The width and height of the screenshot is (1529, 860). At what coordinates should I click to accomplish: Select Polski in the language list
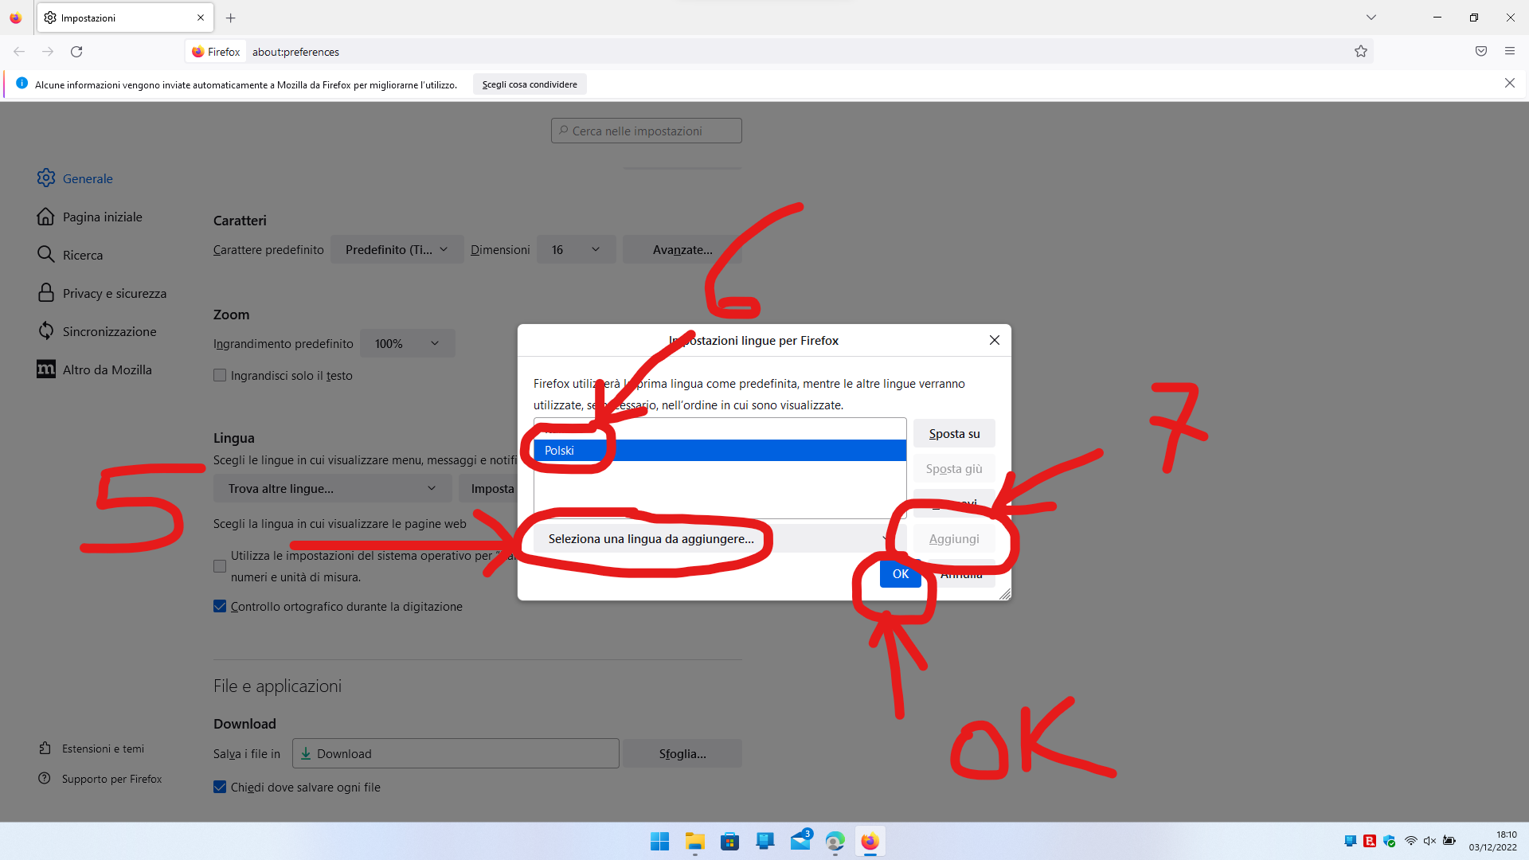pyautogui.click(x=717, y=451)
